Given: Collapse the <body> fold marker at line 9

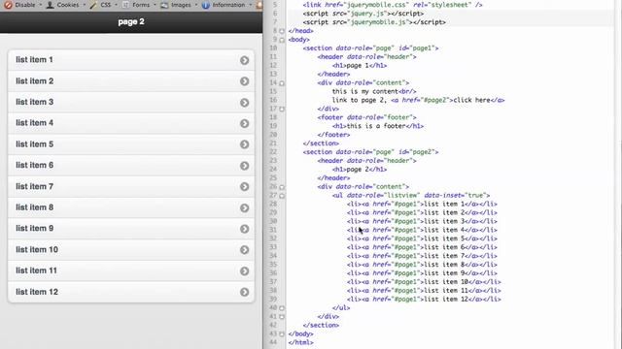Looking at the screenshot, I should coord(282,40).
